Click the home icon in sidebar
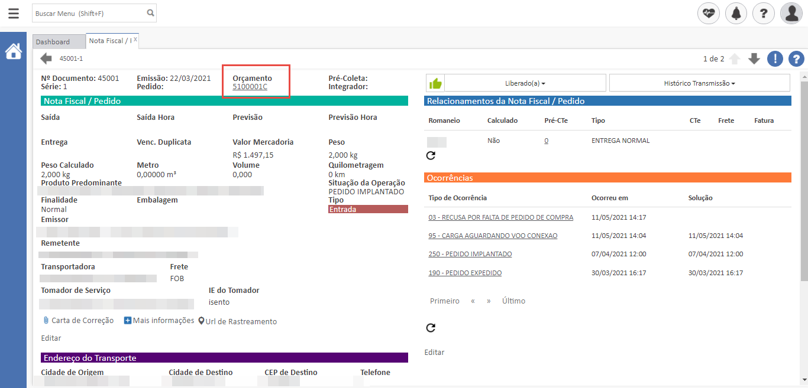The image size is (808, 388). [x=13, y=52]
